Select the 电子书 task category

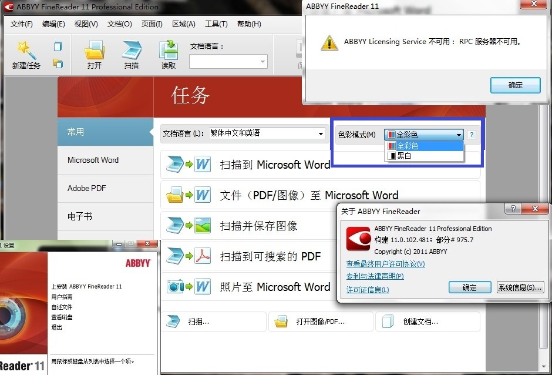pyautogui.click(x=105, y=216)
